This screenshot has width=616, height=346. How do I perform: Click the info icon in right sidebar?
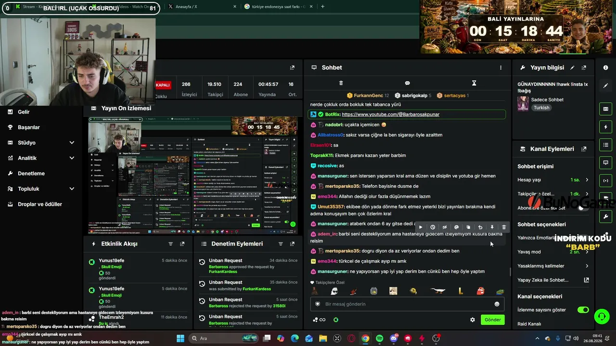click(x=605, y=68)
